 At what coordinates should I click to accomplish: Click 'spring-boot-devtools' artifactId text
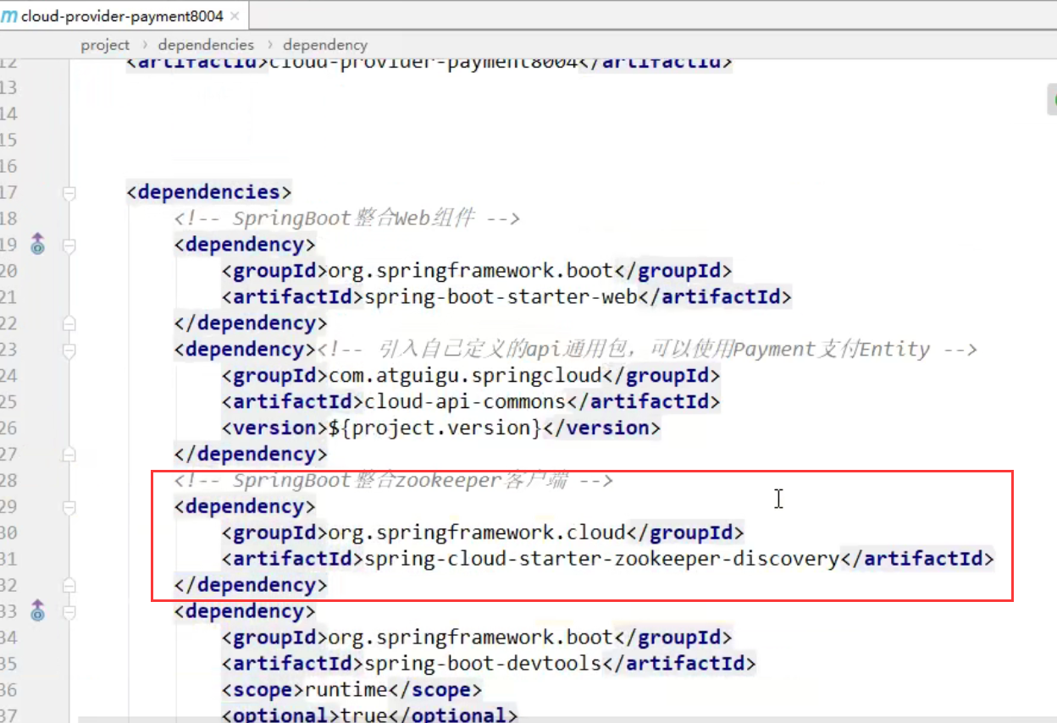click(482, 663)
